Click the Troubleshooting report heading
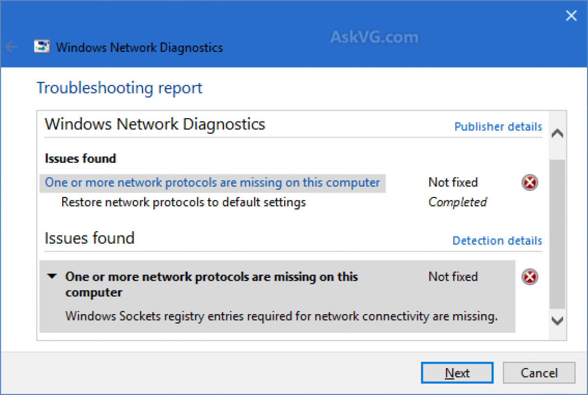The width and height of the screenshot is (588, 395). 119,88
